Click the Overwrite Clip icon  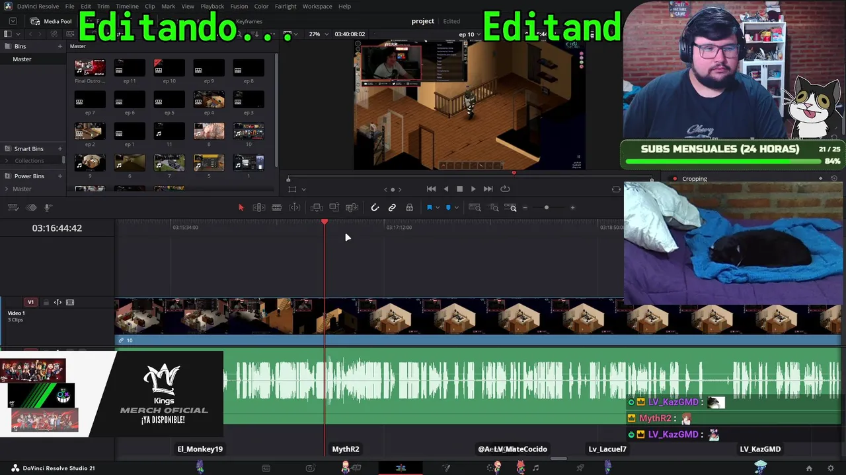click(x=334, y=208)
